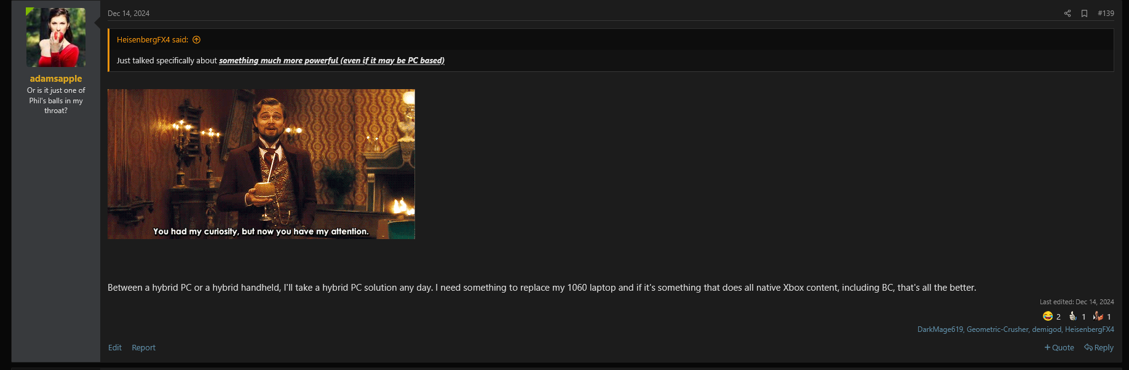Click the Edit post link
The image size is (1129, 370).
coord(115,348)
